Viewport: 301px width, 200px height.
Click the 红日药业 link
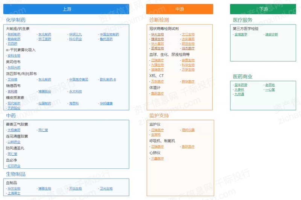(14, 166)
